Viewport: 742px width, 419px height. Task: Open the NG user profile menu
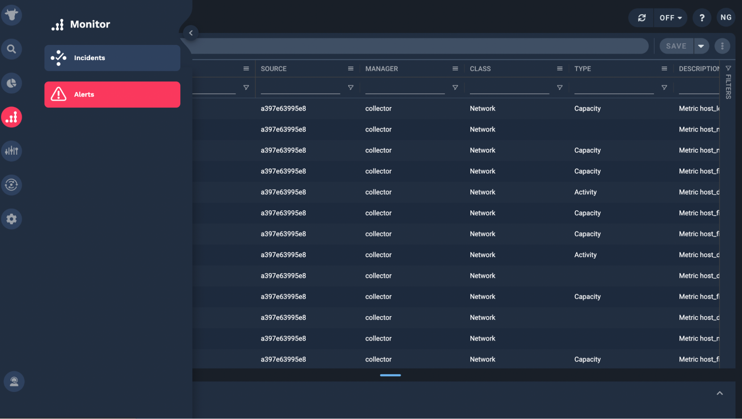(725, 17)
